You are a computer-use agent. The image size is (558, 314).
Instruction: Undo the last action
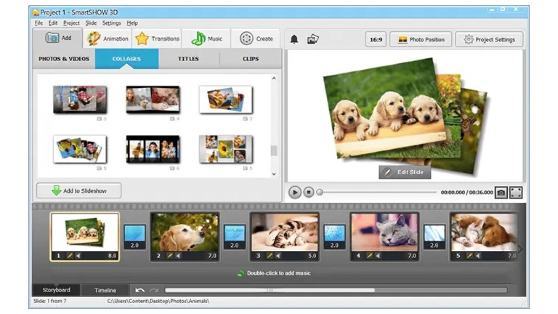click(x=139, y=290)
